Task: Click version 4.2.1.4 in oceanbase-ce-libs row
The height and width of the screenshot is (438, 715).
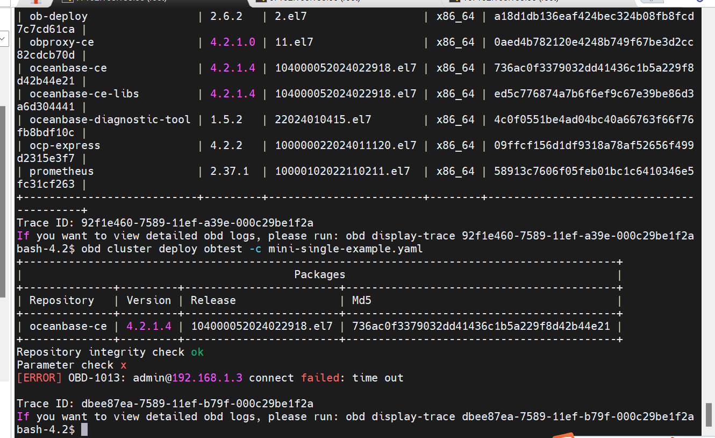Action: pyautogui.click(x=232, y=94)
